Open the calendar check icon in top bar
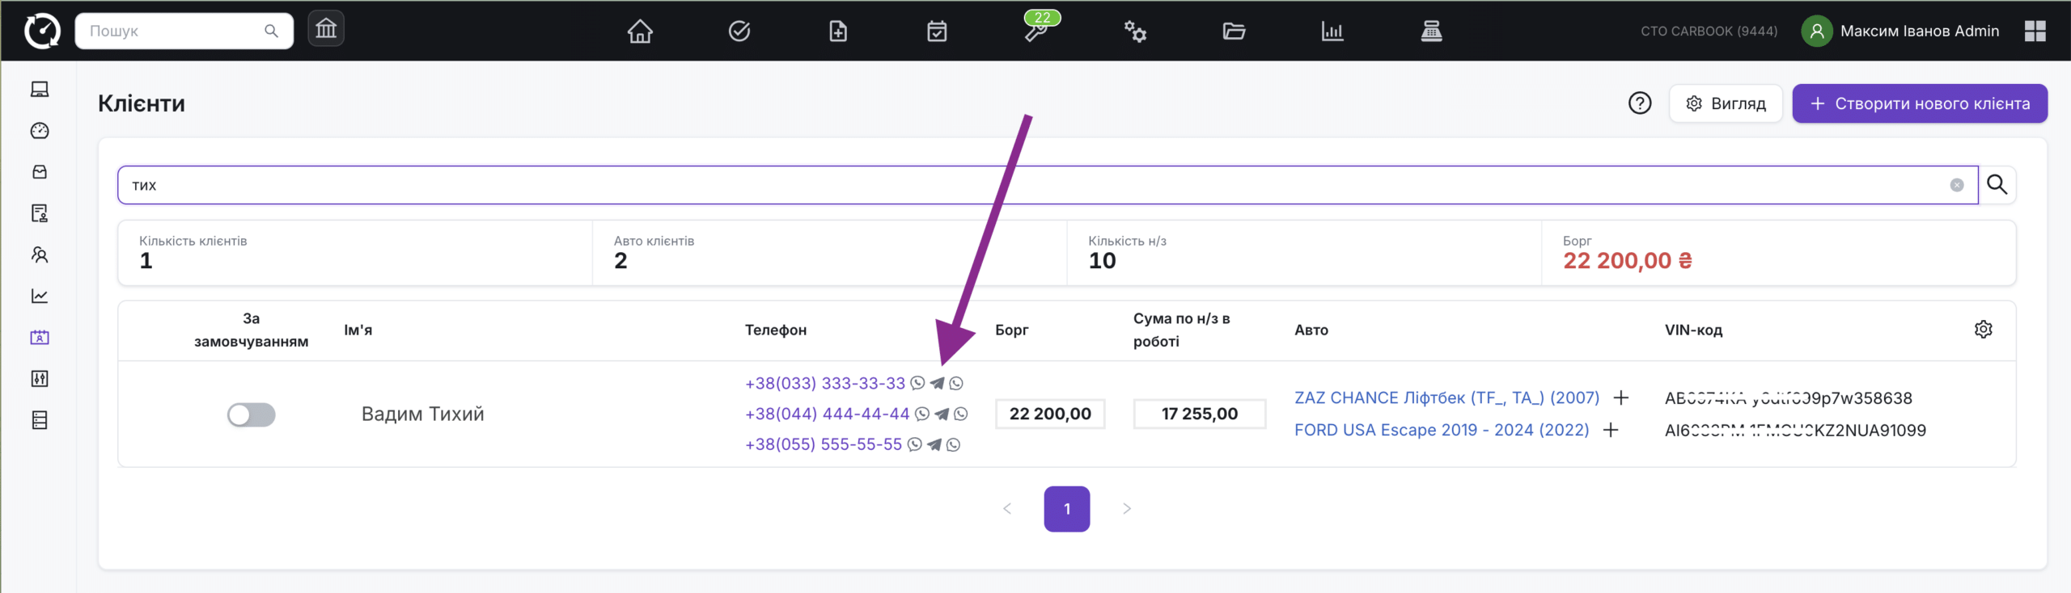The image size is (2071, 593). coord(937,32)
